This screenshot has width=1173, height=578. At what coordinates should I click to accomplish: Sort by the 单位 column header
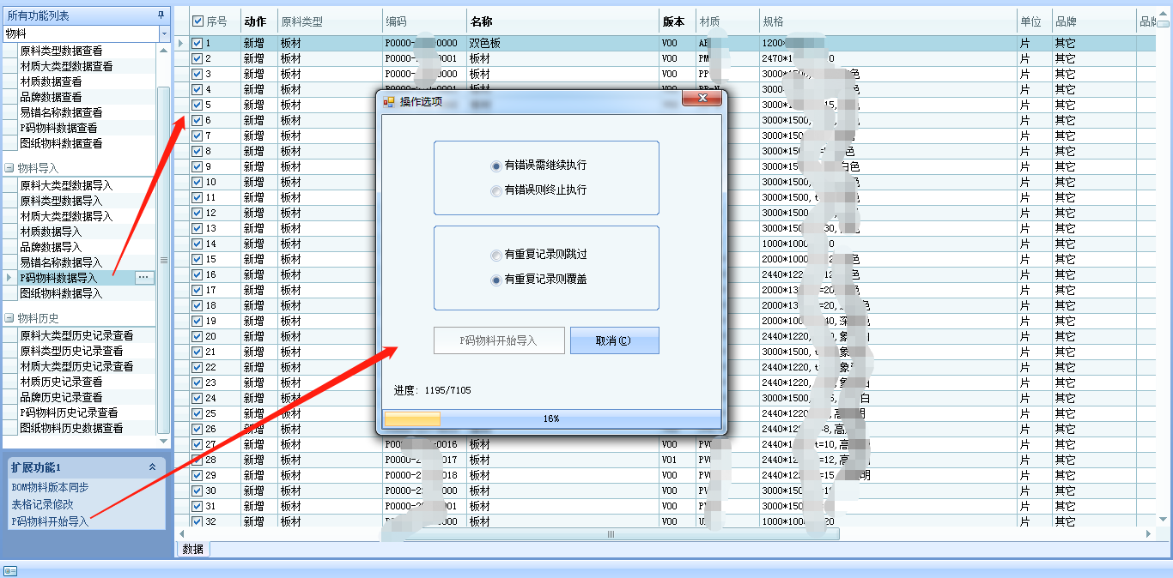[1034, 21]
